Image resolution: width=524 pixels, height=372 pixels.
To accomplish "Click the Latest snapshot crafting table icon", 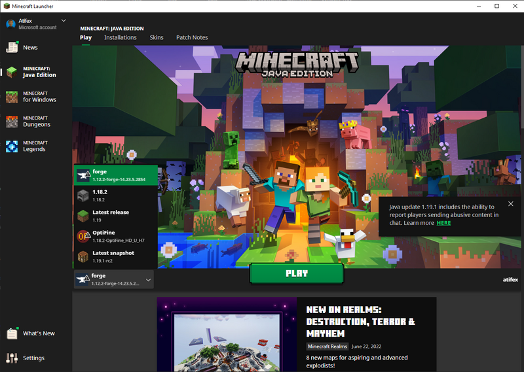I will [x=83, y=256].
